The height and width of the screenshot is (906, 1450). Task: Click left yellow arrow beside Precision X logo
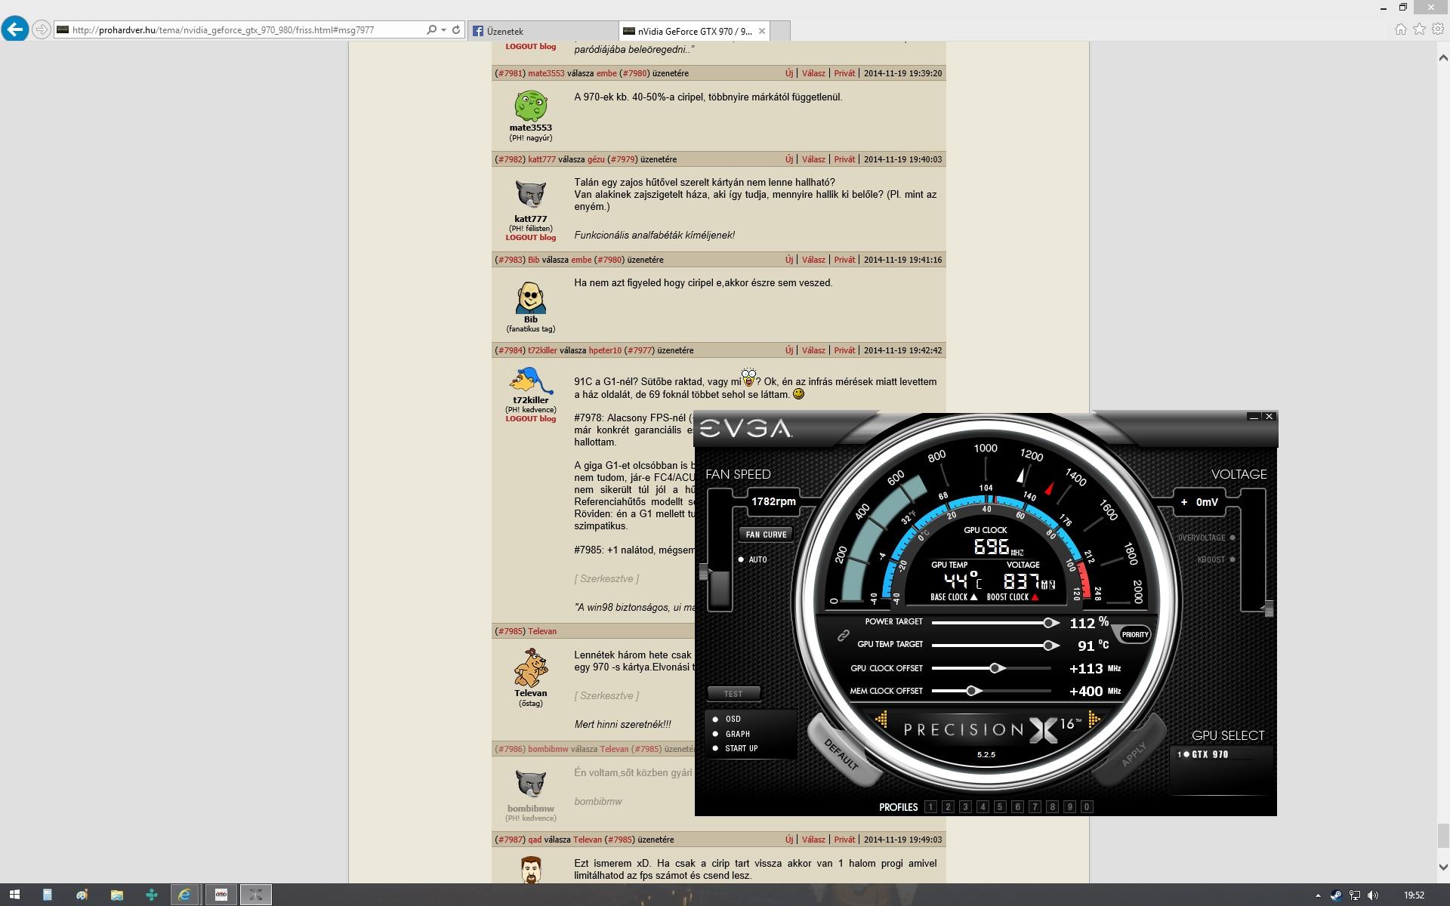click(x=881, y=720)
